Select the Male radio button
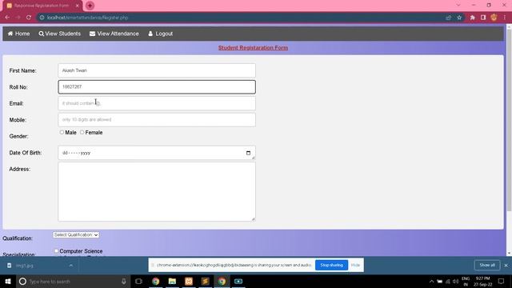512x288 pixels. tap(62, 132)
